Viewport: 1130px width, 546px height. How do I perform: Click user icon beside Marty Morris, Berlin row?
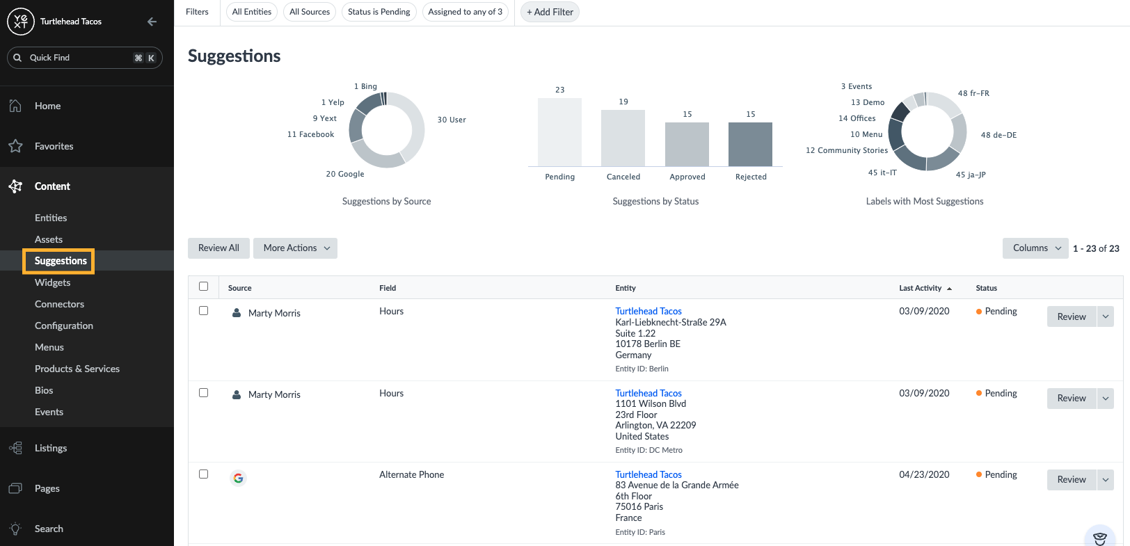click(x=237, y=313)
